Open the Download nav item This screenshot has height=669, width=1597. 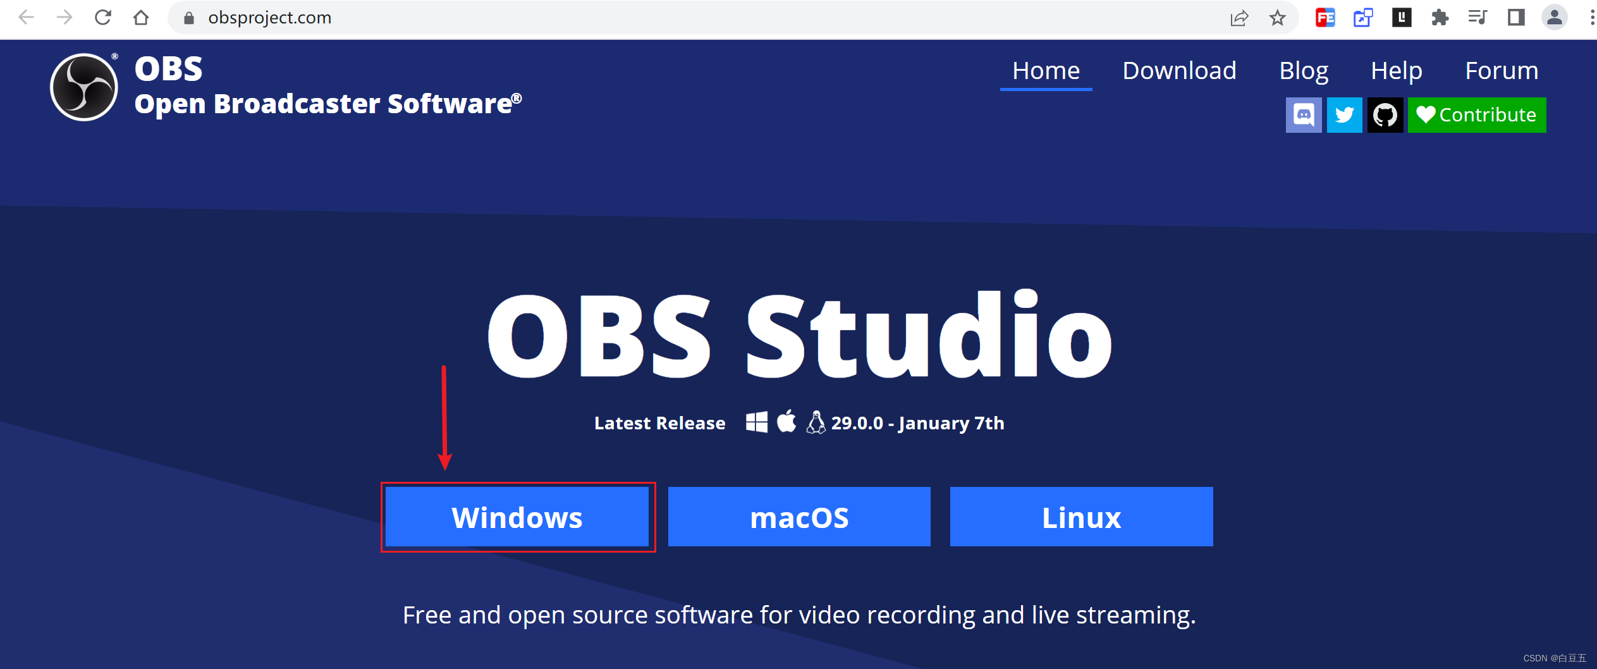pos(1180,71)
